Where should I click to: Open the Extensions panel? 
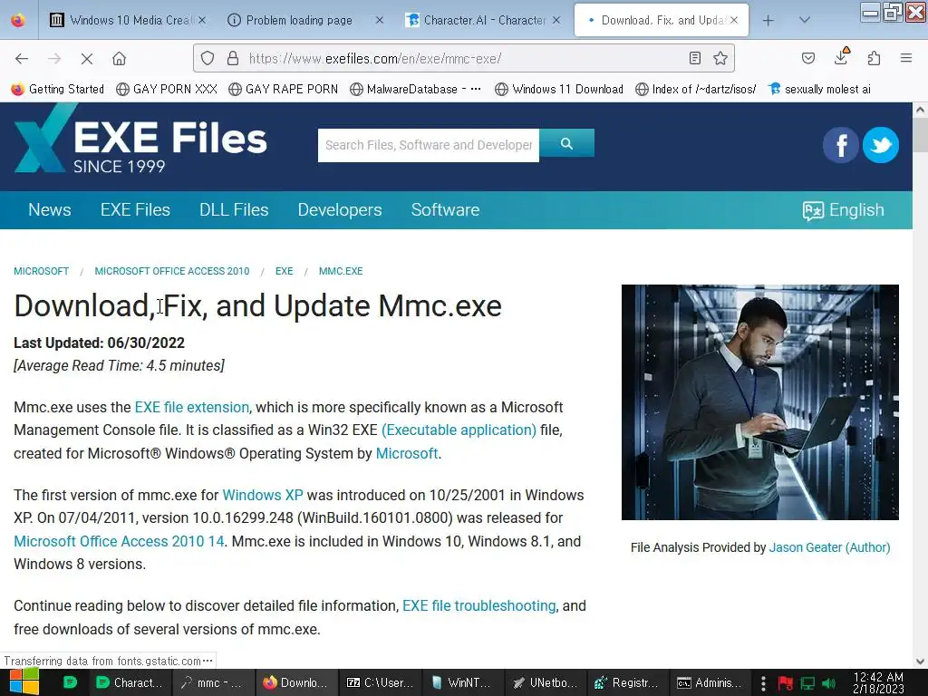click(874, 58)
